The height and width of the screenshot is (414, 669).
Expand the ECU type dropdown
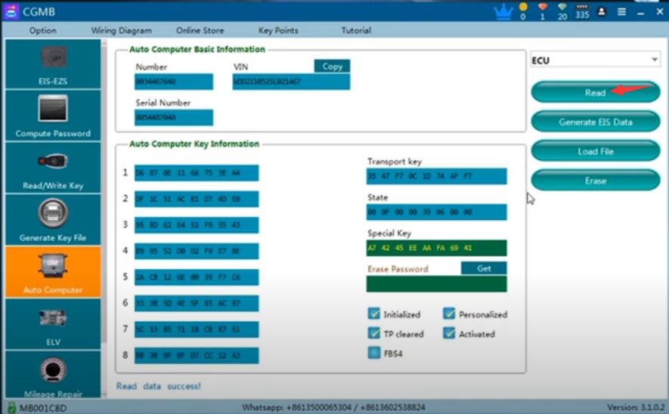(595, 60)
